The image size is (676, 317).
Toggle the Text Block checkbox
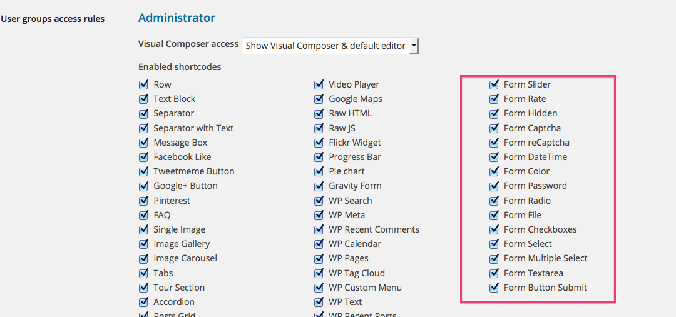tap(143, 99)
